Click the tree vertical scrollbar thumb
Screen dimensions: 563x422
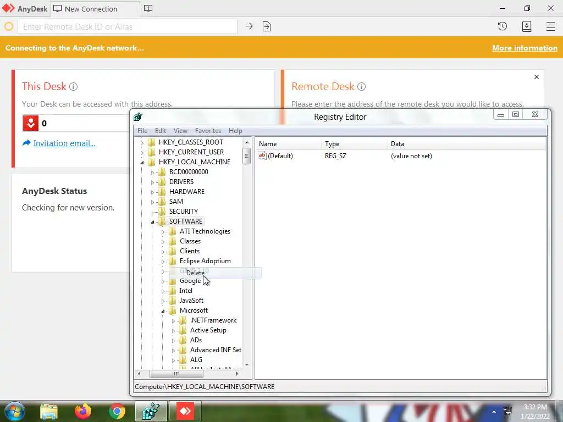click(x=246, y=156)
